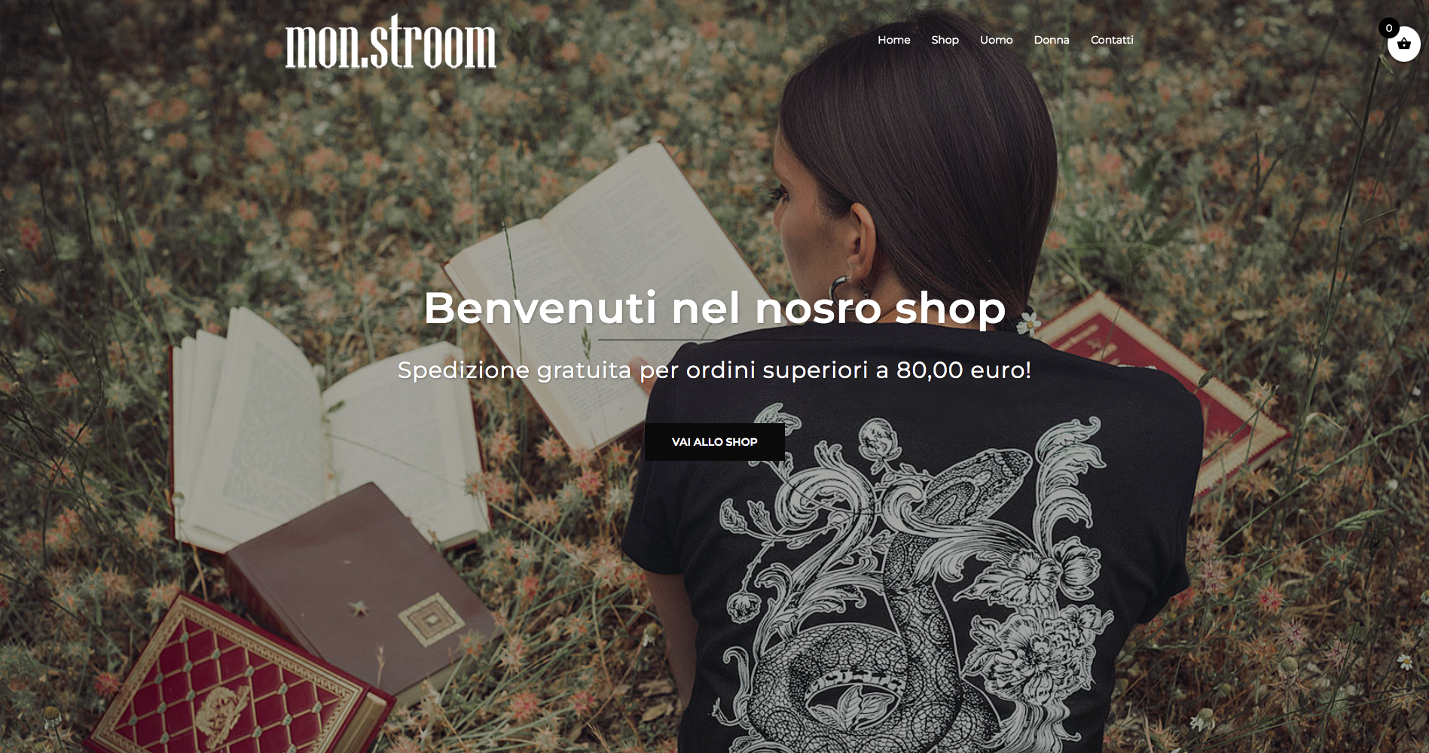Click the free shipping subtitle text

714,370
